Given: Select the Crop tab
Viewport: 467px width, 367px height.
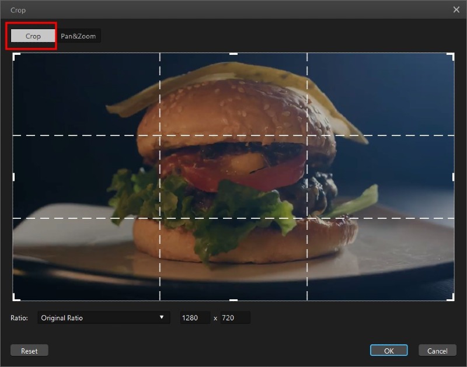Looking at the screenshot, I should click(33, 36).
